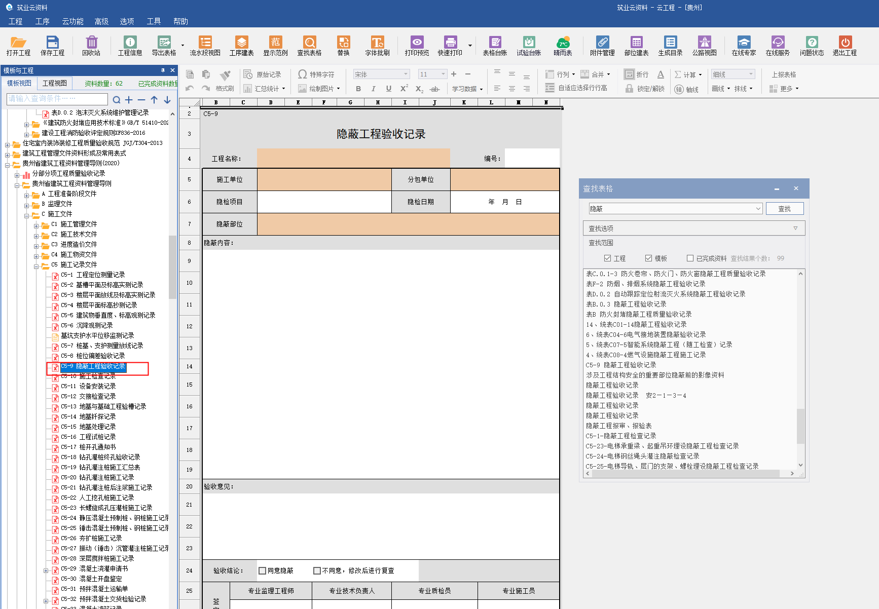Open the 表格台账 icon

495,46
